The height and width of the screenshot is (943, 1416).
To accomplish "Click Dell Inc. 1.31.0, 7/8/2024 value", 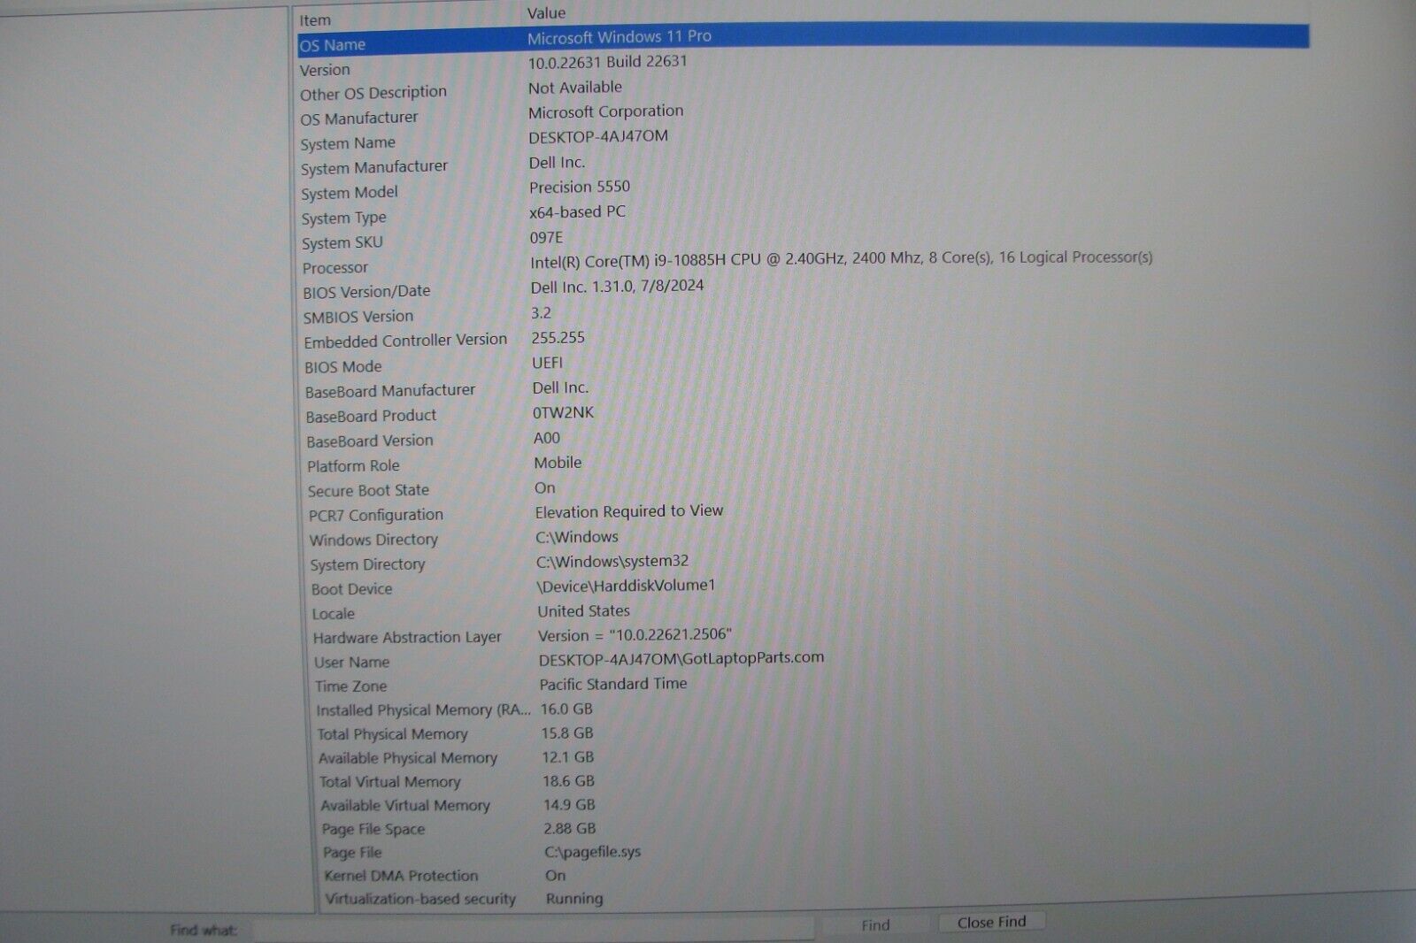I will [x=617, y=287].
